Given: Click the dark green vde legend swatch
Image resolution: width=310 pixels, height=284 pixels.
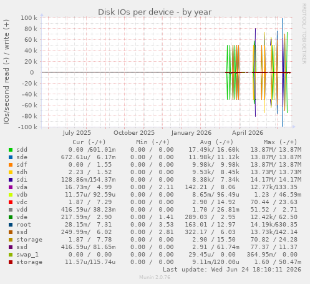Looking at the screenshot, I should click(x=11, y=217).
